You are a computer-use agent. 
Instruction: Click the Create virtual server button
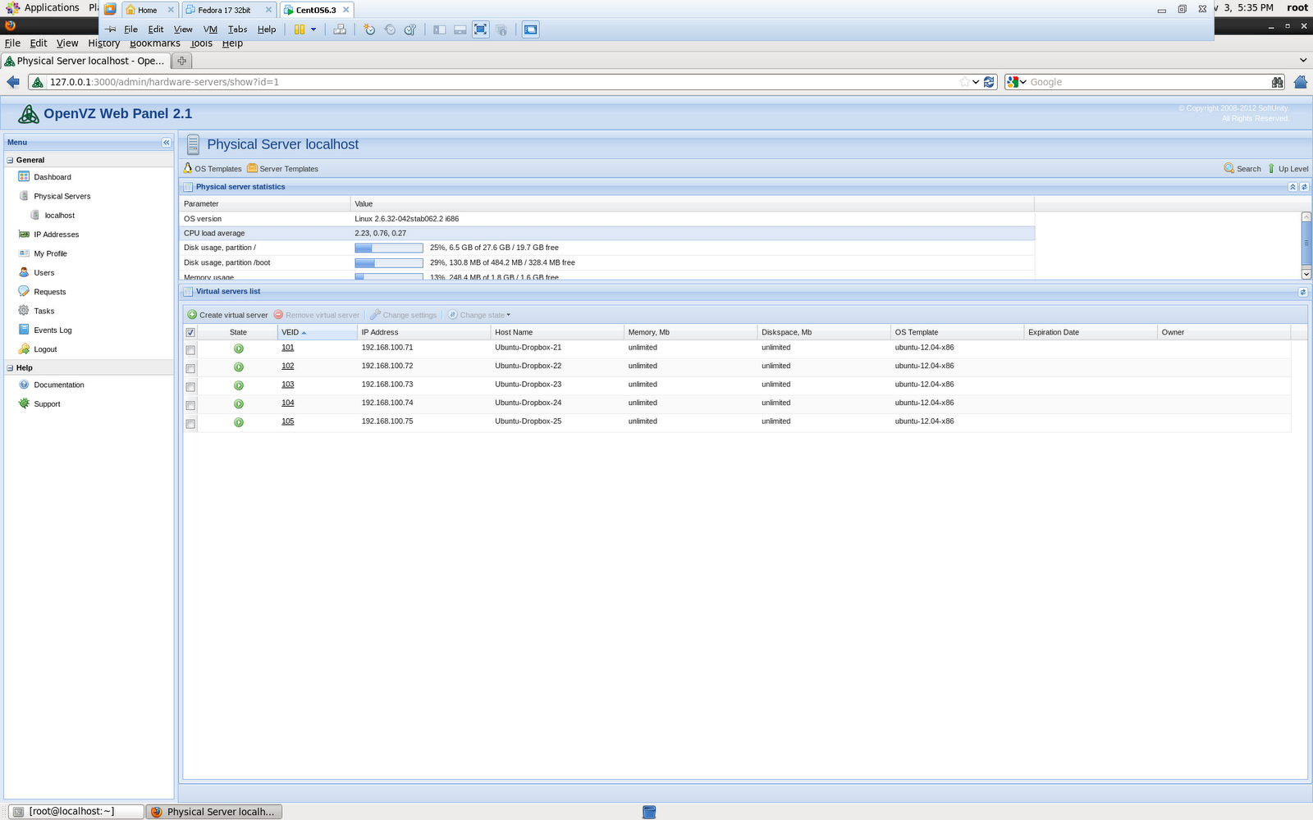tap(227, 315)
